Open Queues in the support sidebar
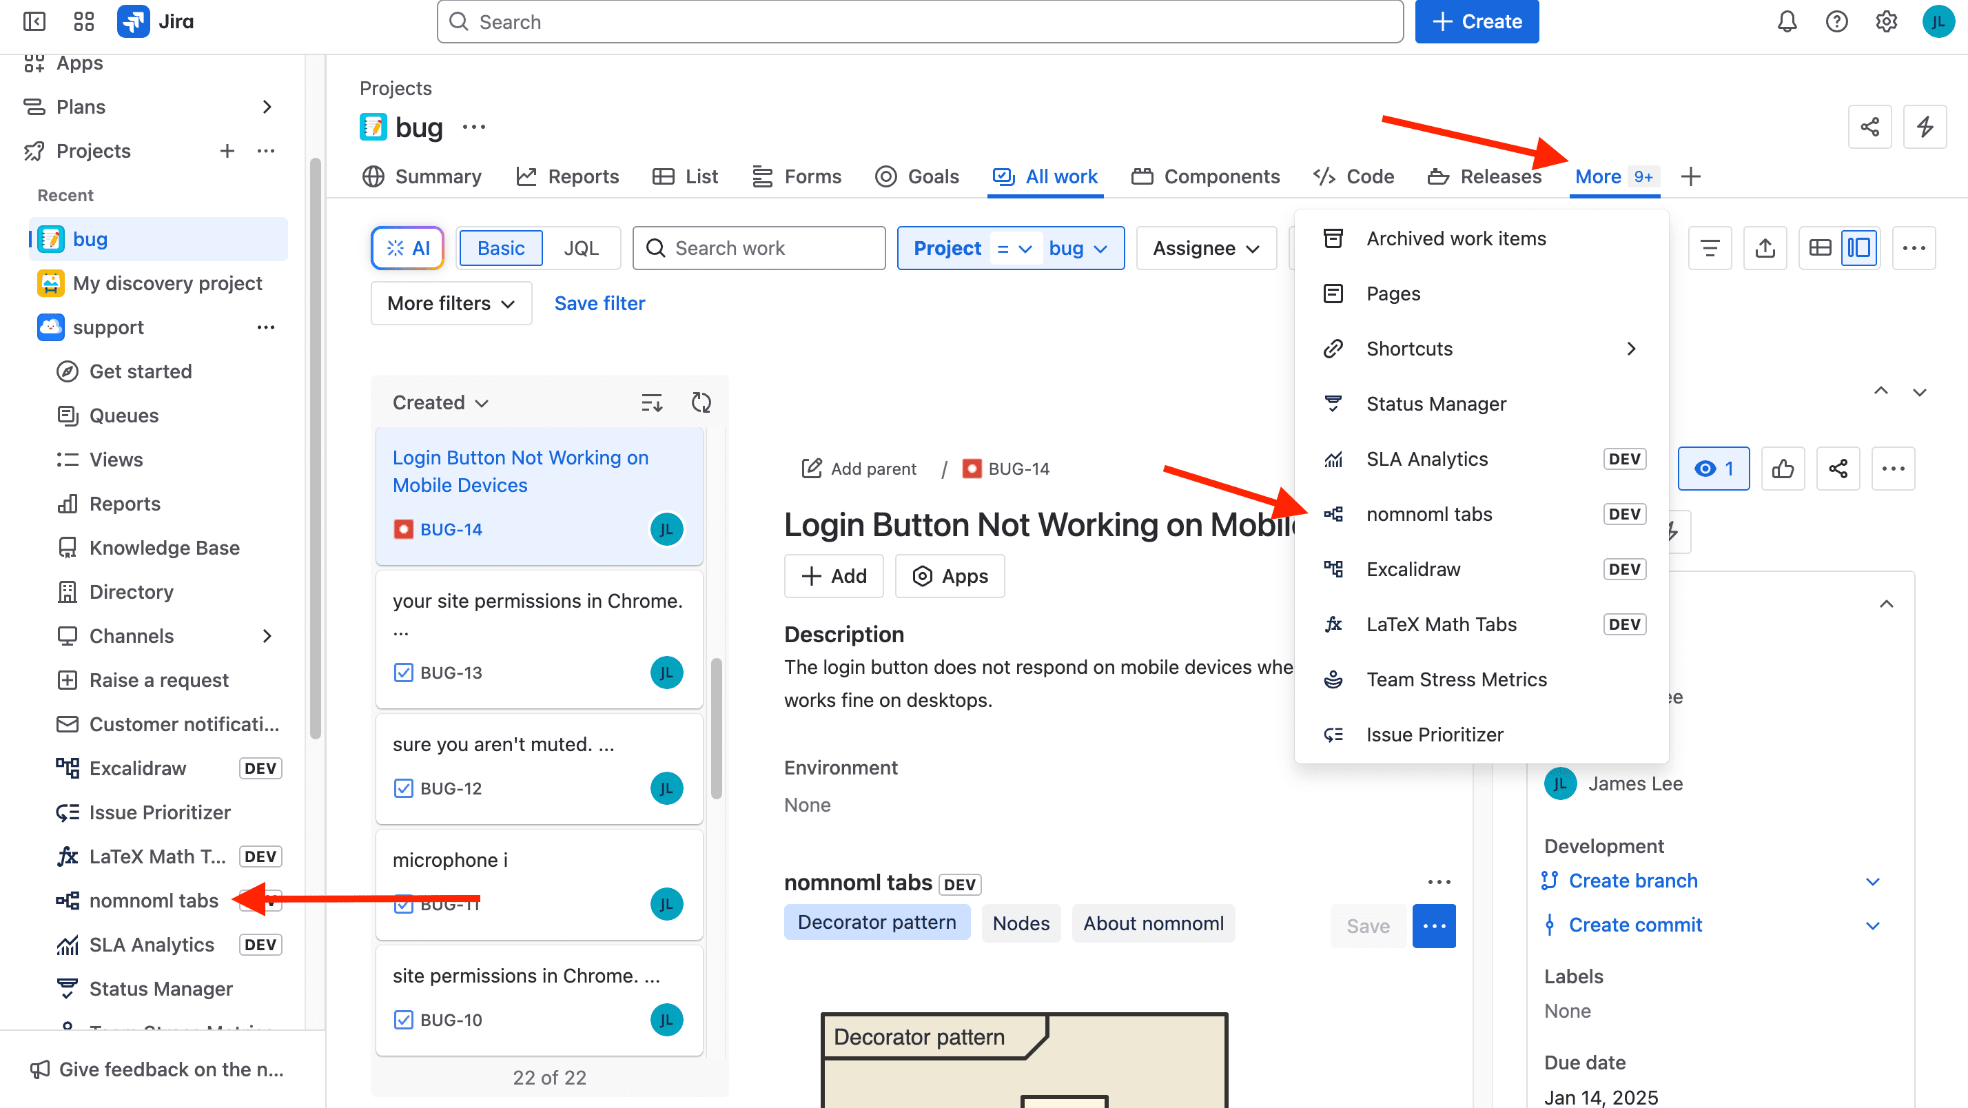This screenshot has width=1968, height=1108. coord(124,415)
